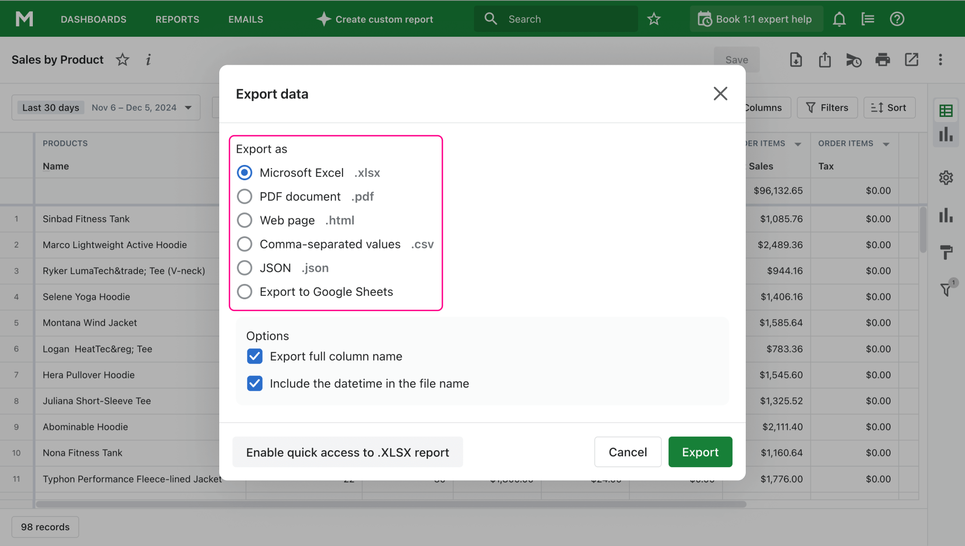Open the notifications bell
Image resolution: width=965 pixels, height=546 pixels.
[839, 19]
